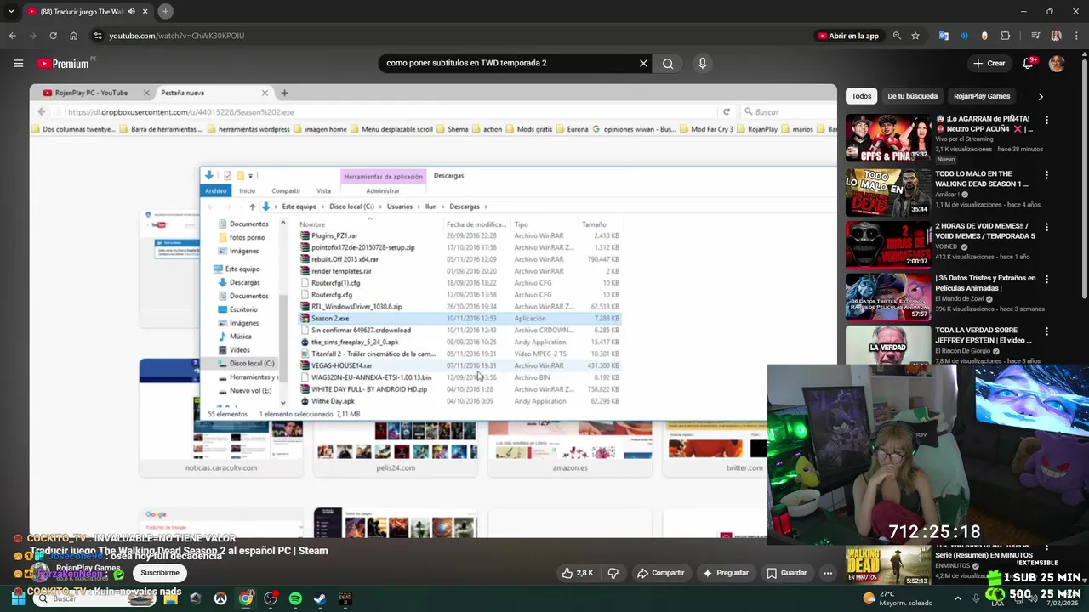This screenshot has height=612, width=1089.
Task: Open File Explorer from the taskbar
Action: [171, 598]
